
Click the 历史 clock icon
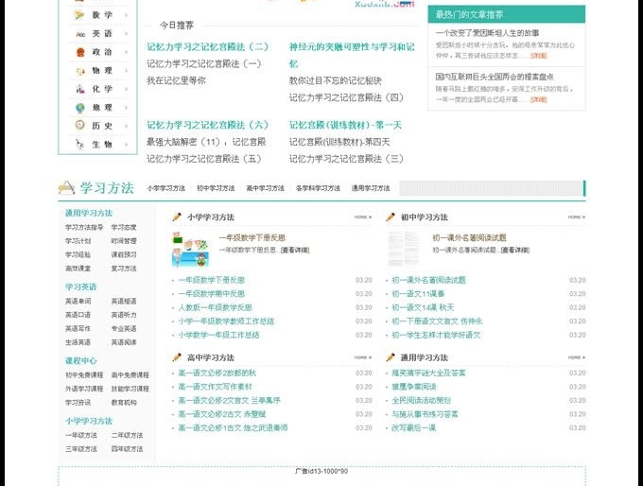click(80, 125)
